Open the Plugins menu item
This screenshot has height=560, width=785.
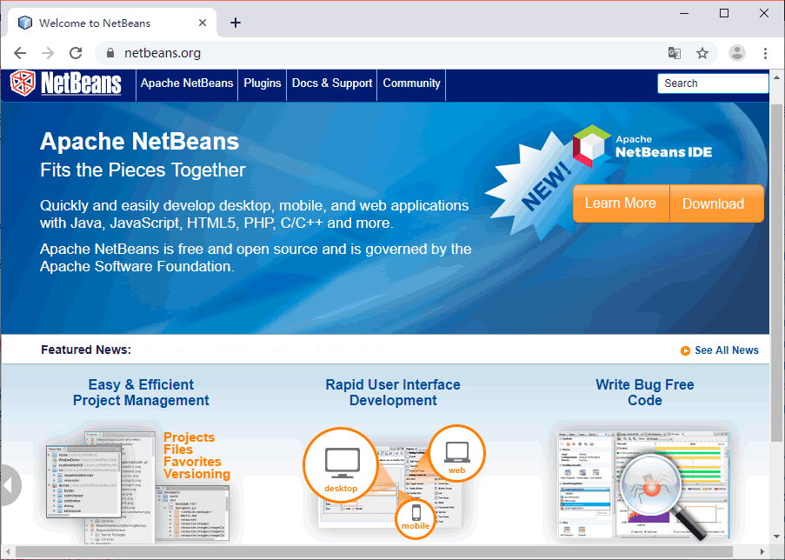coord(262,83)
